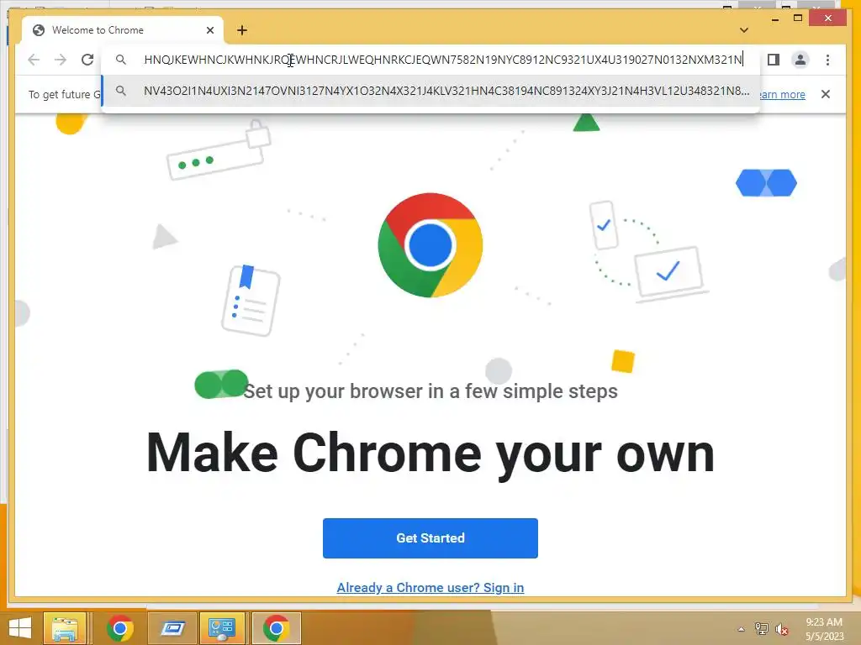Click the Get Started button

click(430, 538)
